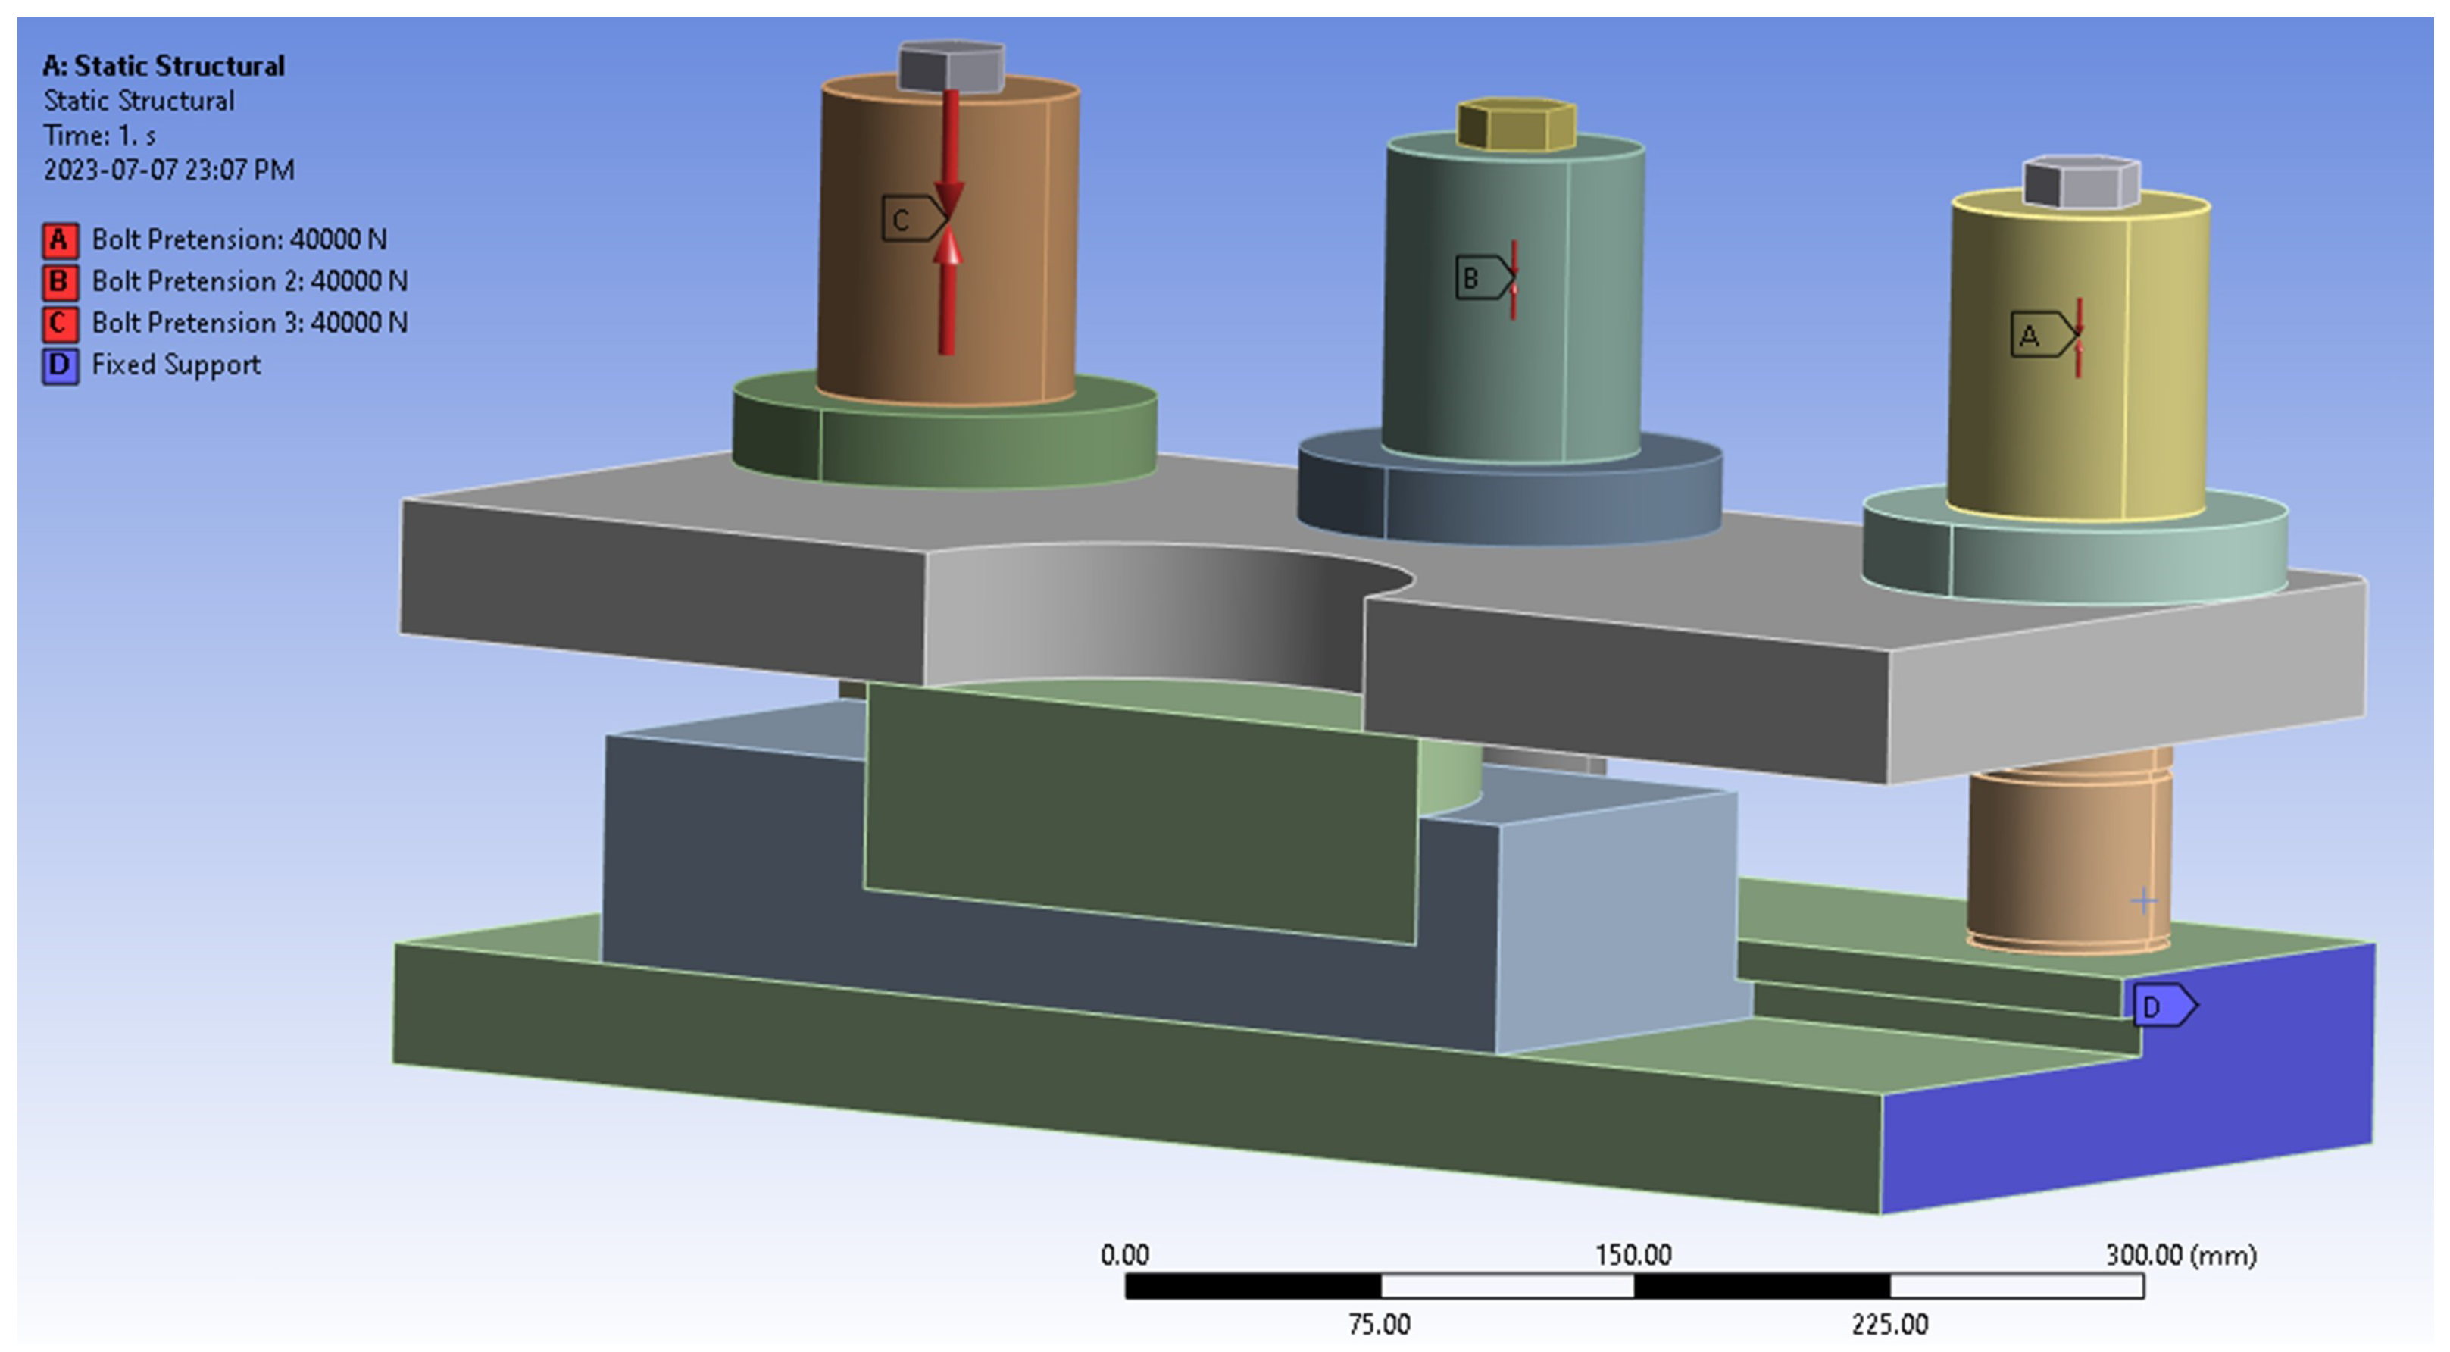Click the Fixed Support legend label
2450x1352 pixels.
[x=176, y=365]
